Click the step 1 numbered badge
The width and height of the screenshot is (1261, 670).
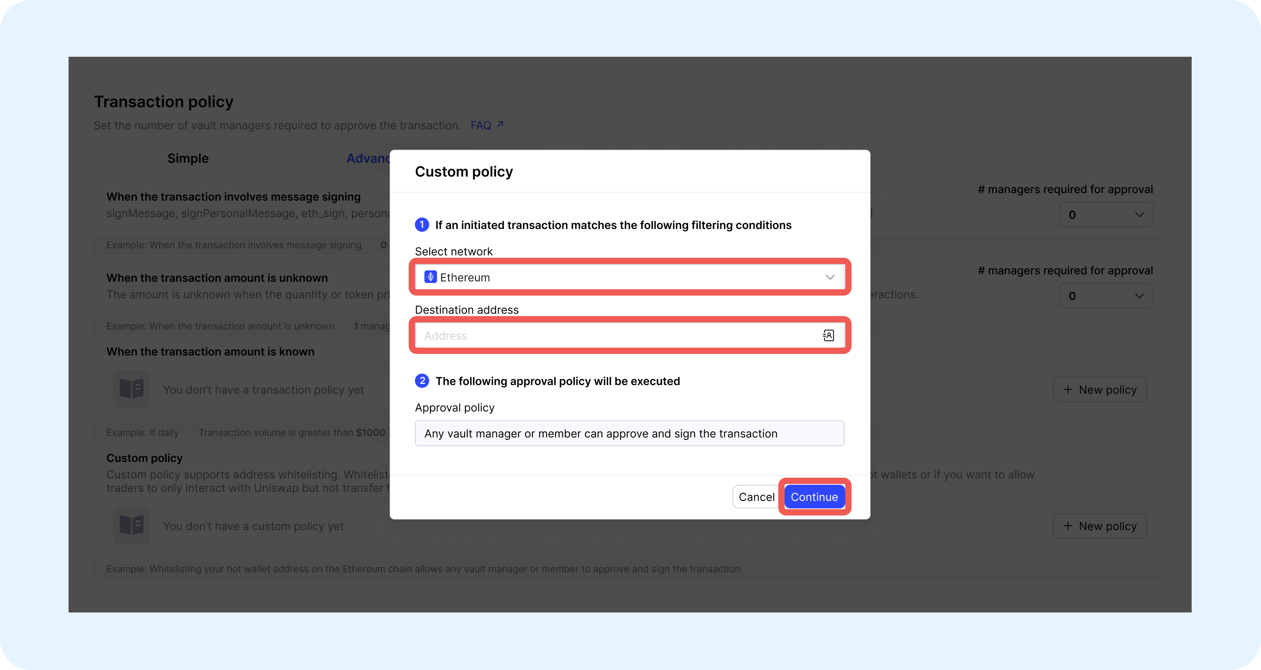422,225
